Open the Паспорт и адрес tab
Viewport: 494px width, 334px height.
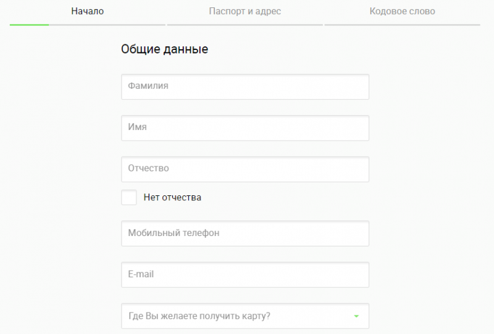pyautogui.click(x=245, y=11)
